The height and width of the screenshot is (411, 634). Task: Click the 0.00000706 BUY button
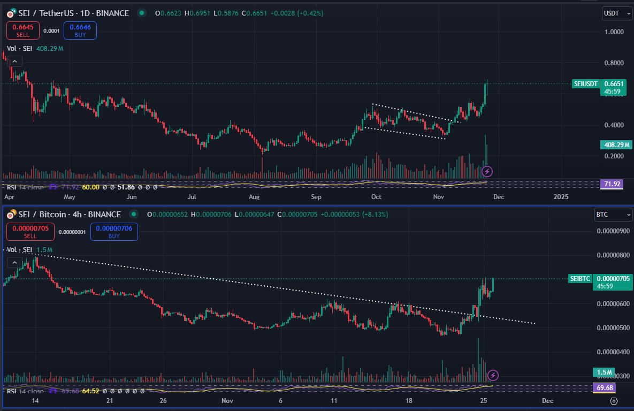[x=114, y=232]
